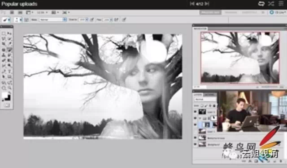Open the View Extras dropdown
287x168 pixels.
click(x=29, y=13)
